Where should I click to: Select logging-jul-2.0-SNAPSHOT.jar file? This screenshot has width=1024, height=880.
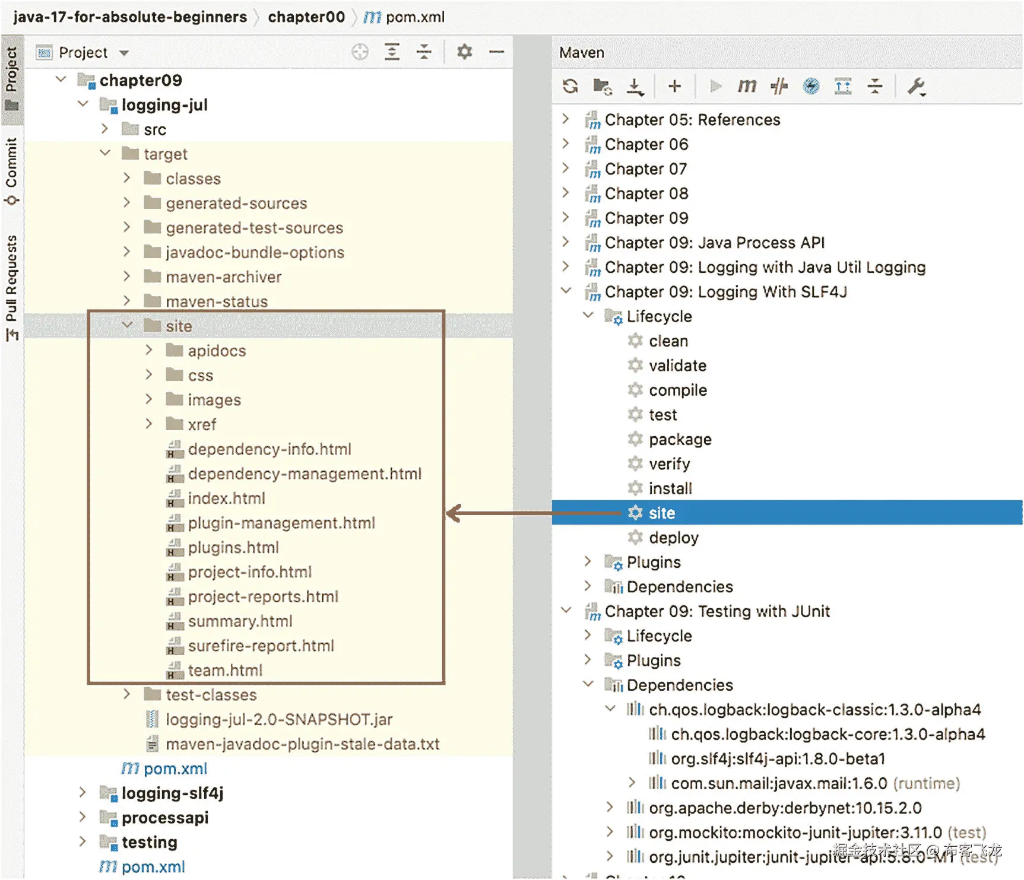(279, 720)
